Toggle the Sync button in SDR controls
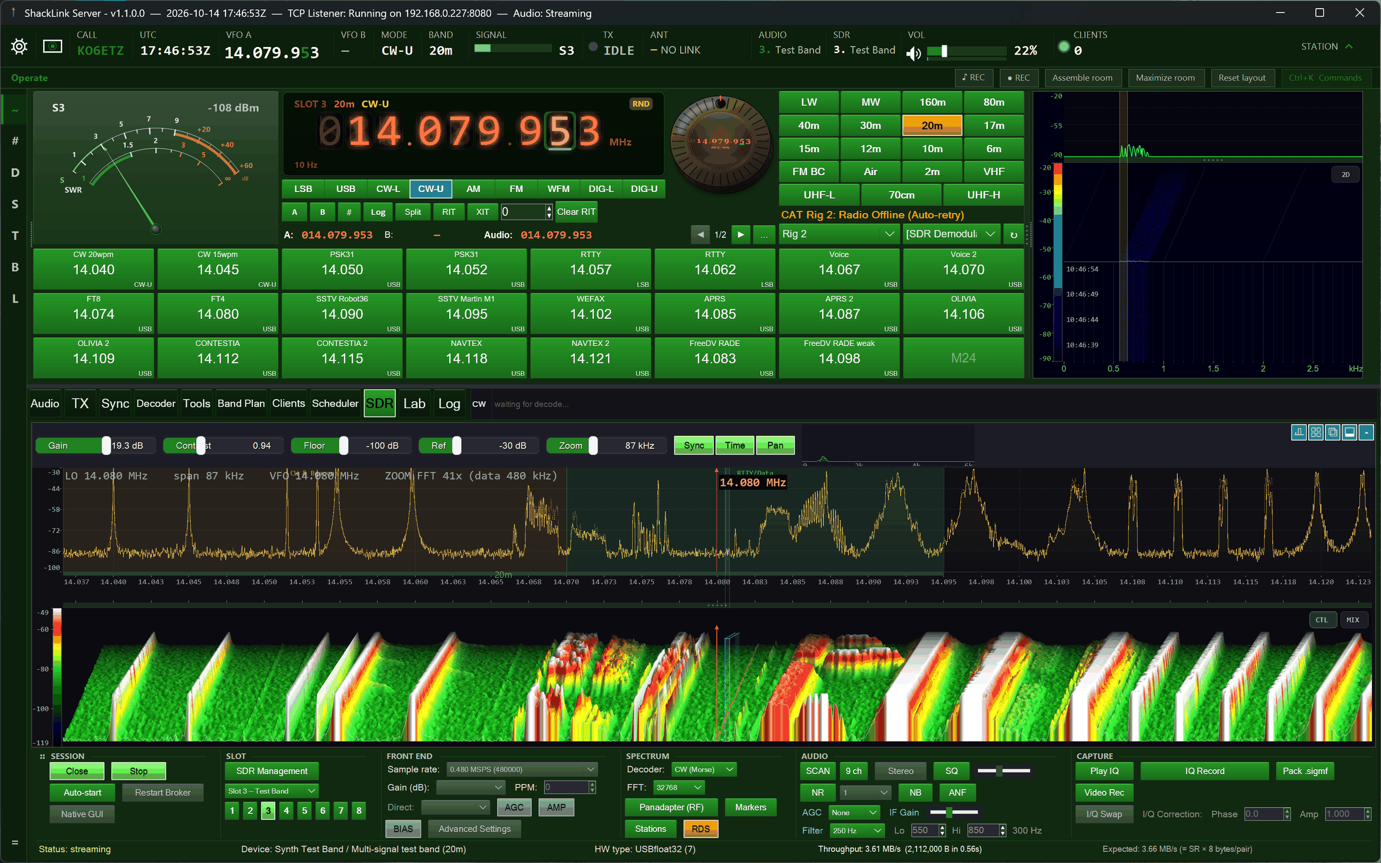 point(694,445)
